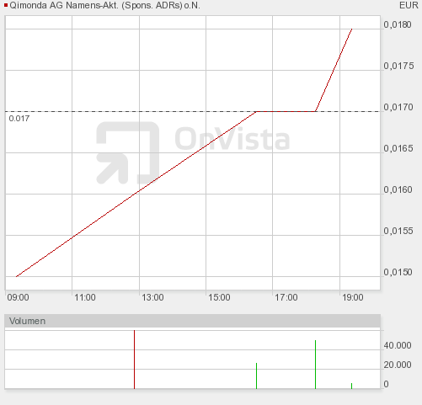Click the chart title 'Qimonda AG Namens-Akt.'
The height and width of the screenshot is (405, 422).
click(x=64, y=5)
